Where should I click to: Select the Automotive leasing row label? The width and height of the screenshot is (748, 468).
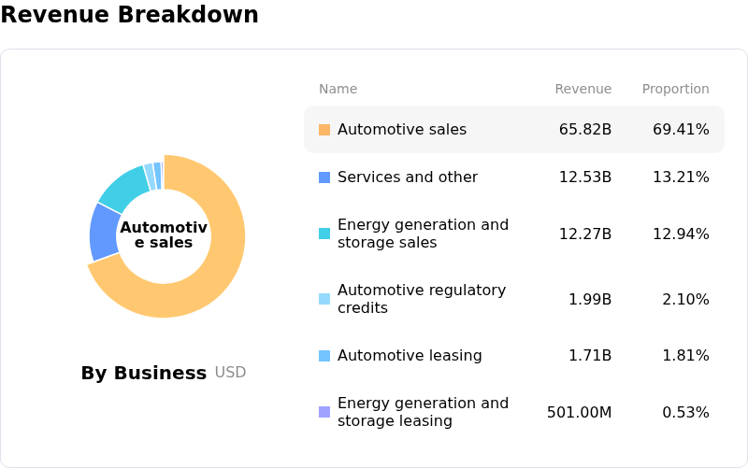[410, 356]
